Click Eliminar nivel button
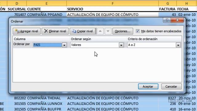 pyautogui.click(x=55, y=31)
